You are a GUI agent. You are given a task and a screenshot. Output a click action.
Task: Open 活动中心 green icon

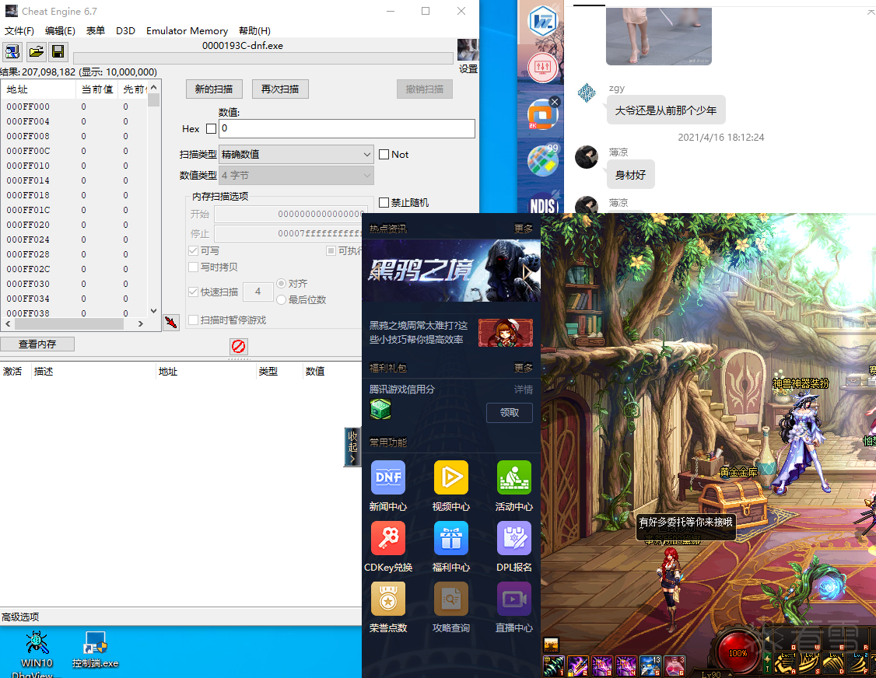[514, 477]
